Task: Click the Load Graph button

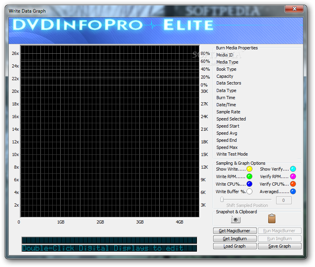Action: [235, 246]
